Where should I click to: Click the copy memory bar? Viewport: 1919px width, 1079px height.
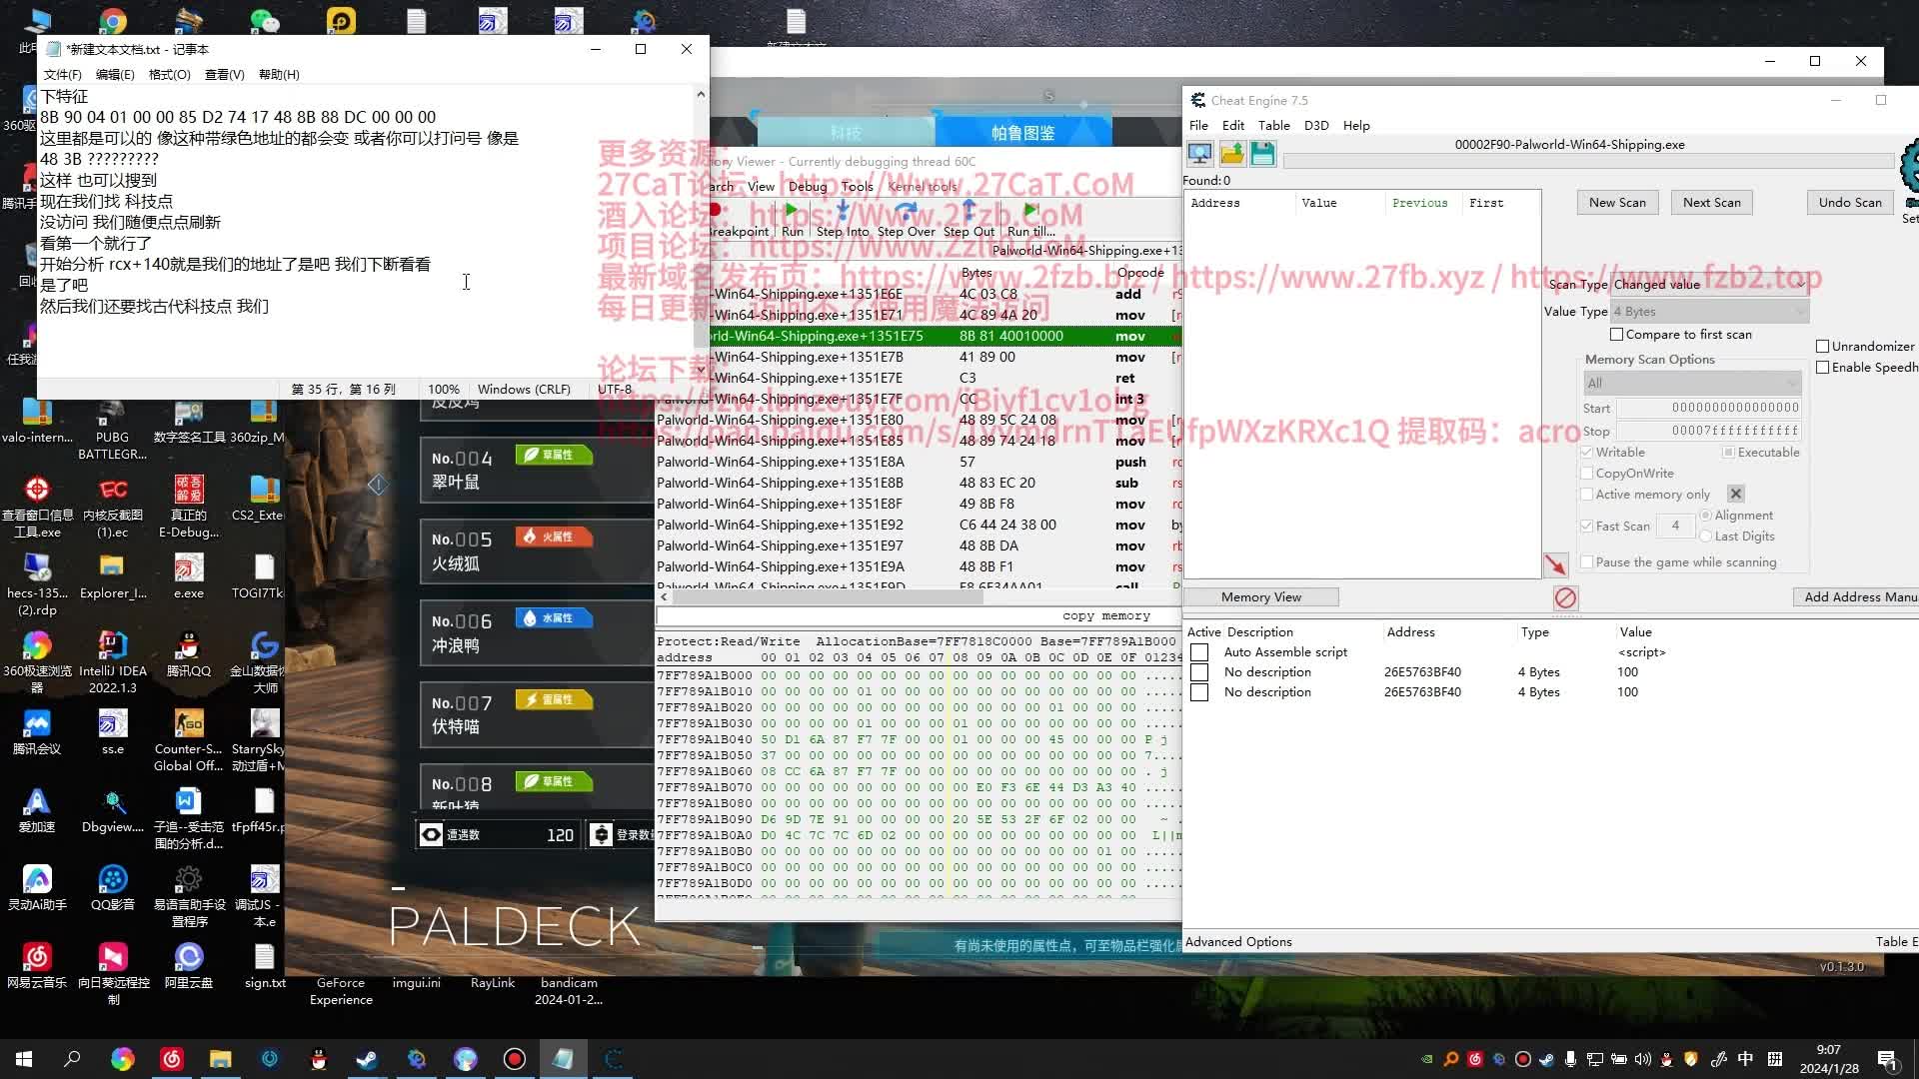919,615
